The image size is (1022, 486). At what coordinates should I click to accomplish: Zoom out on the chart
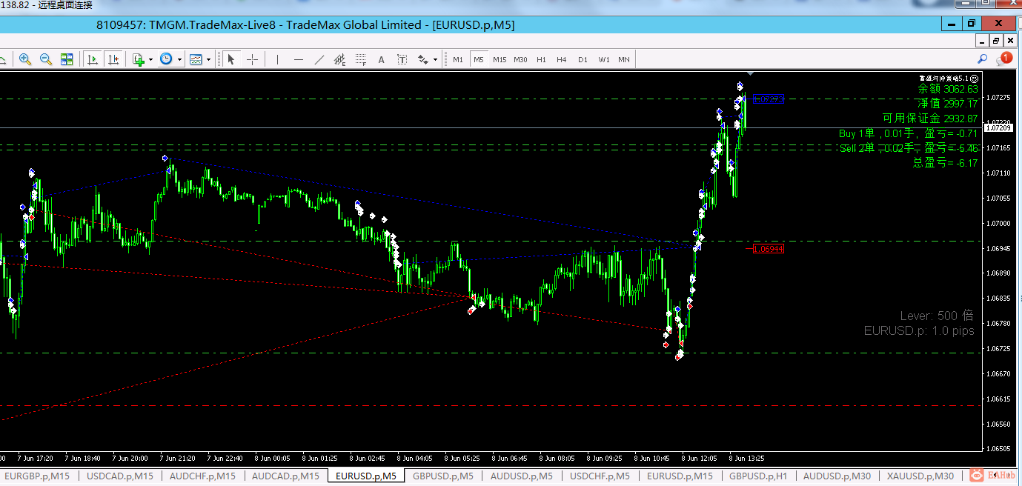tap(46, 59)
